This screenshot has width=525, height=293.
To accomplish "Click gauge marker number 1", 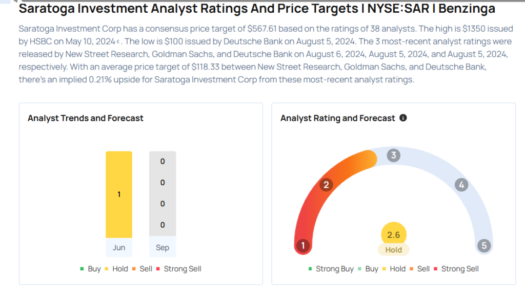I will [x=303, y=246].
